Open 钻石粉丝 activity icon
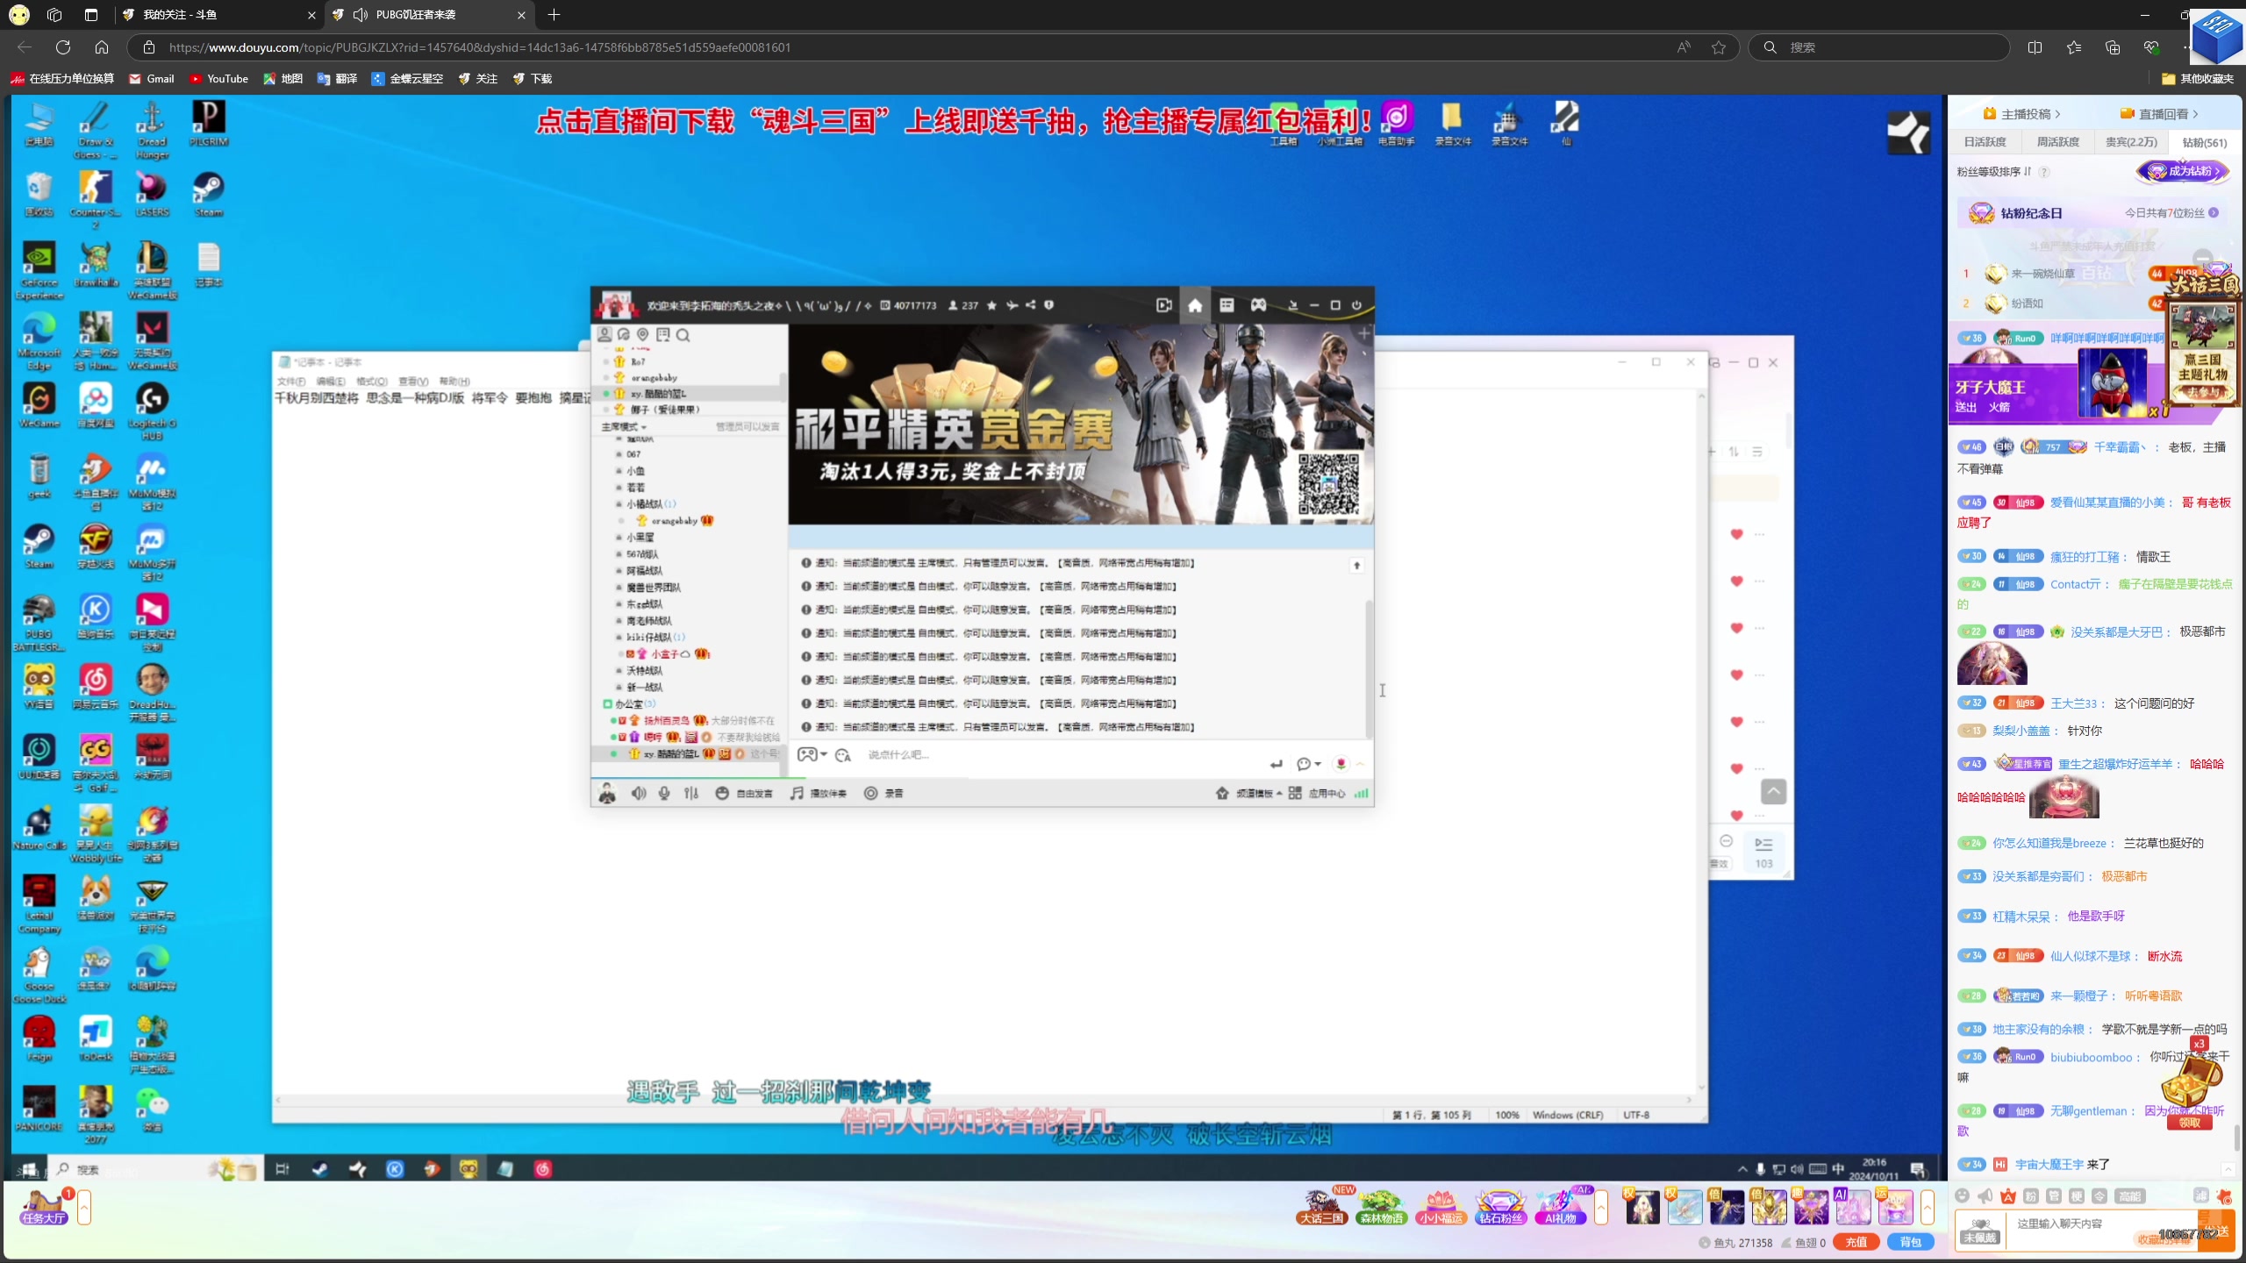The image size is (2246, 1263). click(x=1500, y=1207)
